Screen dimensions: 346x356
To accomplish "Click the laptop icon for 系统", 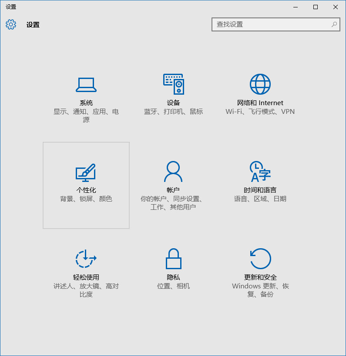I will [x=86, y=85].
